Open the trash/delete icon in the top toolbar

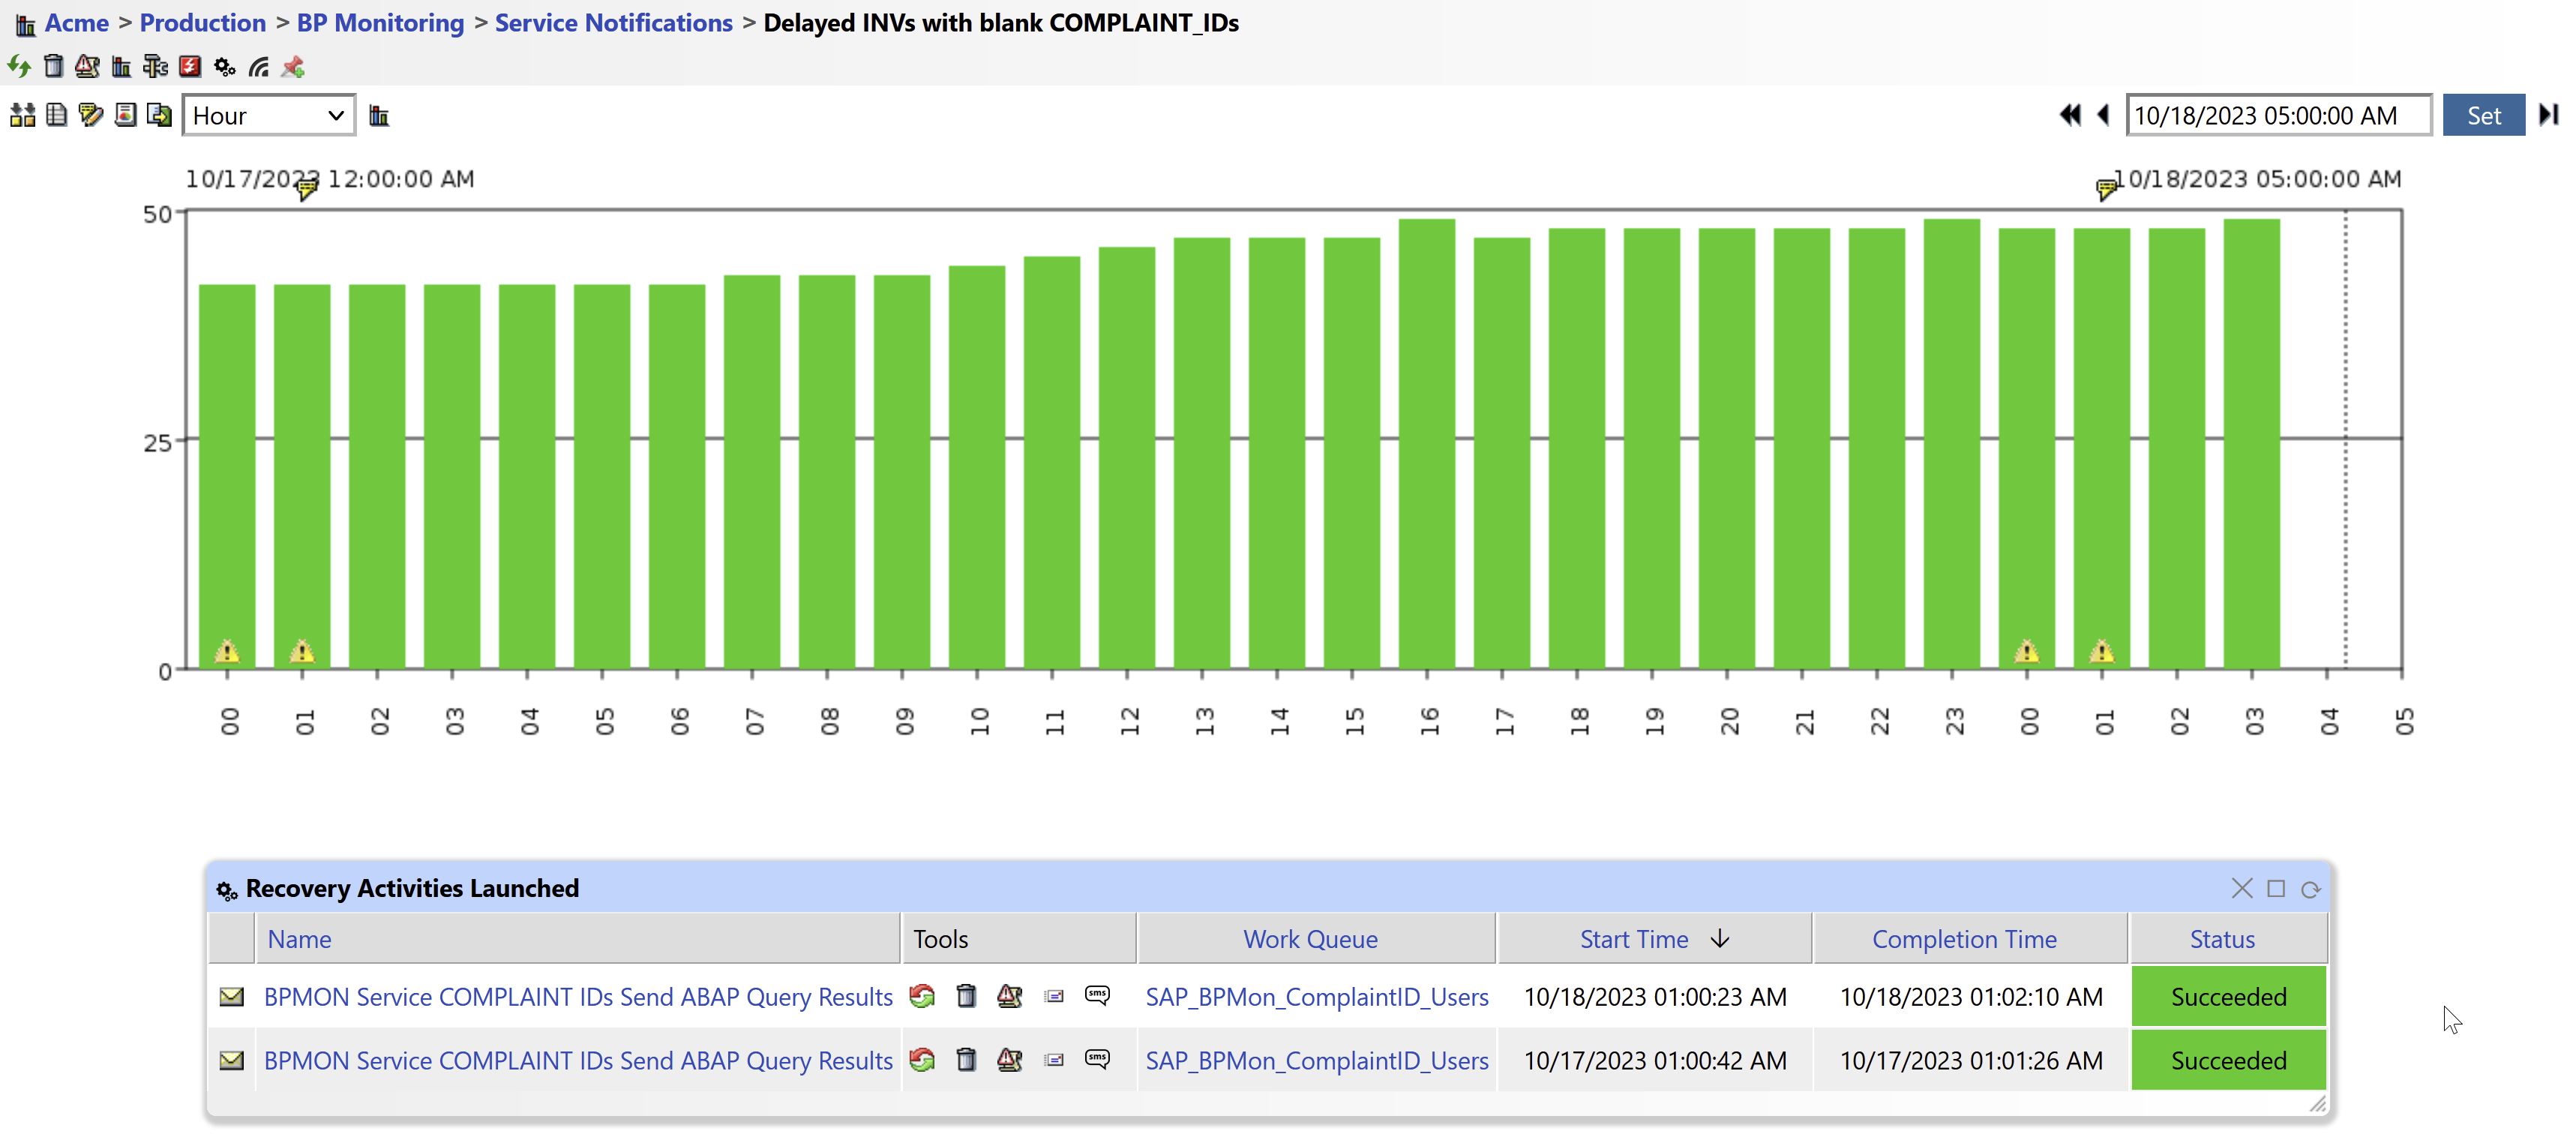click(54, 66)
